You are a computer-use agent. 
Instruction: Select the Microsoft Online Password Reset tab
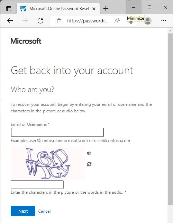[58, 9]
